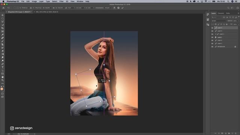The height and width of the screenshot is (135, 240).
Task: Select the Eraser tool
Action: pos(3,51)
